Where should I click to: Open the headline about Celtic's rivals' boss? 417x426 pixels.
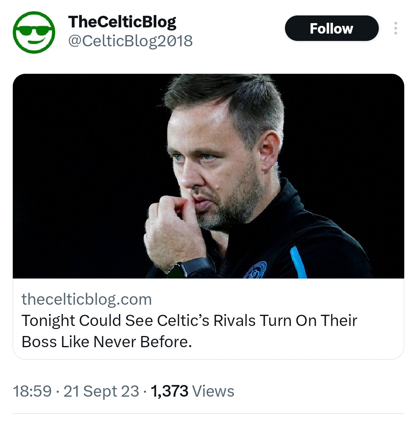tap(189, 331)
